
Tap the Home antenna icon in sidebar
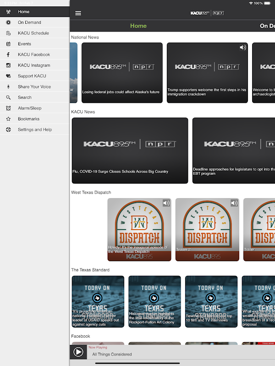coord(8,12)
